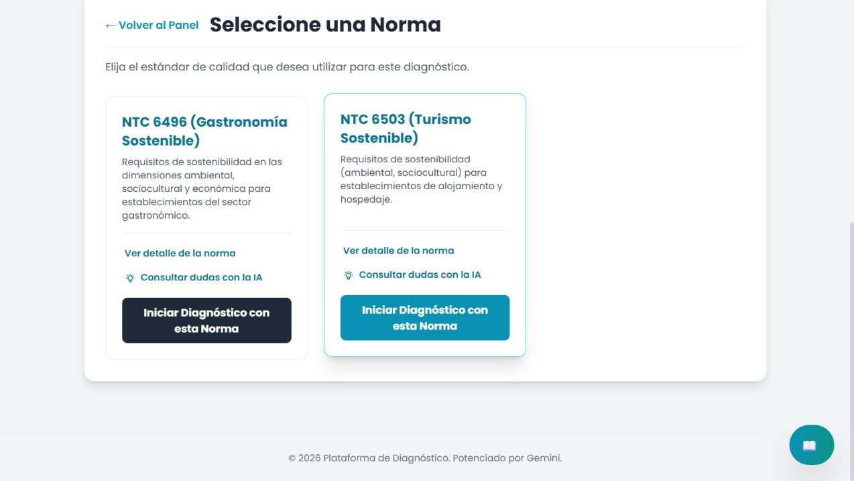Select the NTC 6496 Gastronomía Sostenible title
The height and width of the screenshot is (481, 854).
204,131
